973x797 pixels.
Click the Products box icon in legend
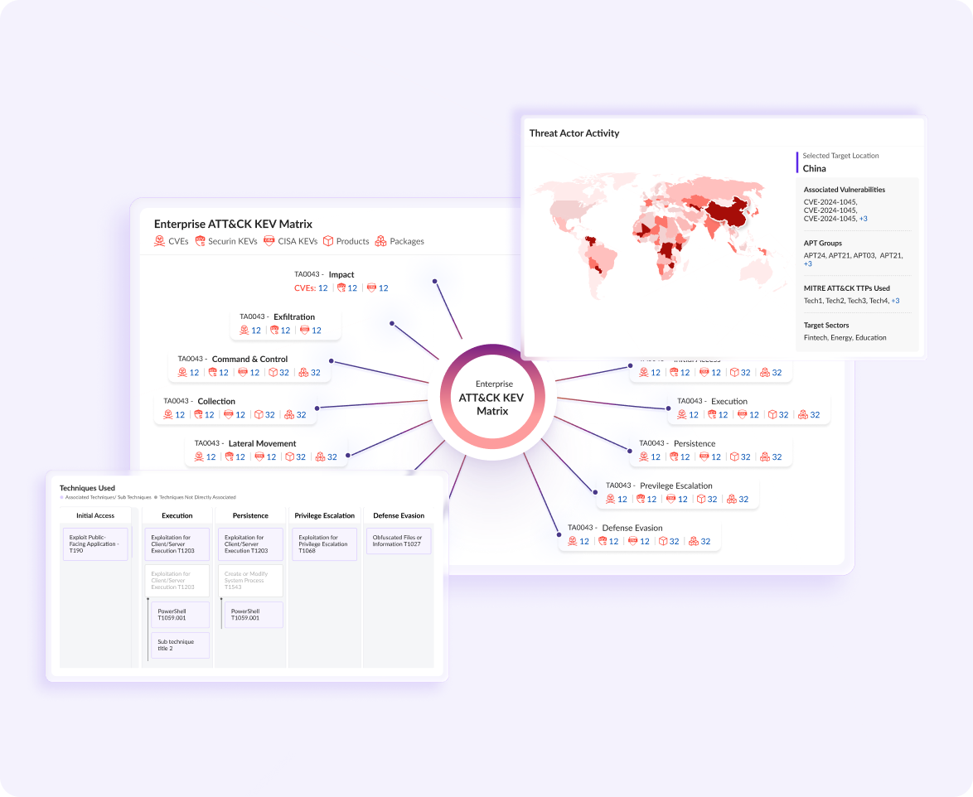pos(328,240)
